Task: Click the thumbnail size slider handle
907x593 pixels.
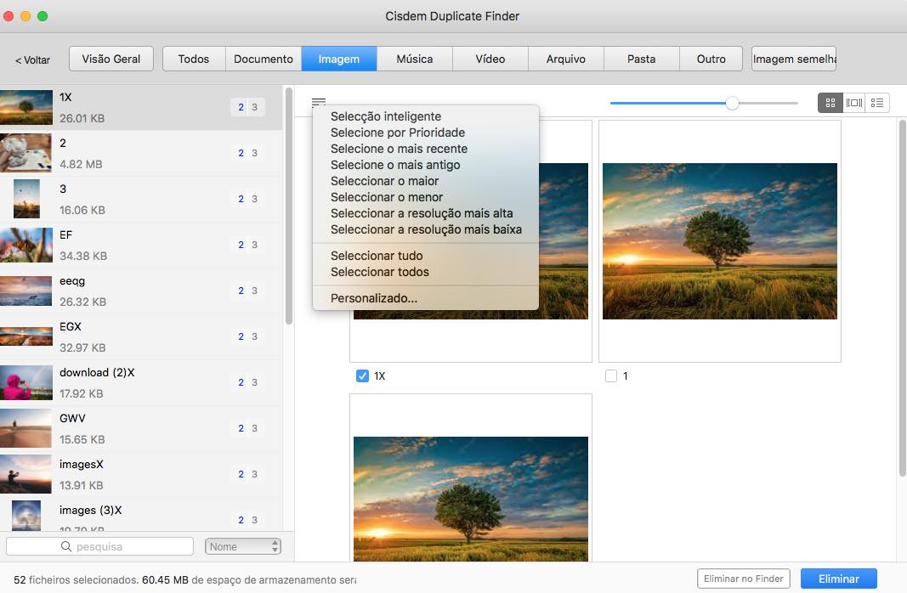Action: click(732, 103)
